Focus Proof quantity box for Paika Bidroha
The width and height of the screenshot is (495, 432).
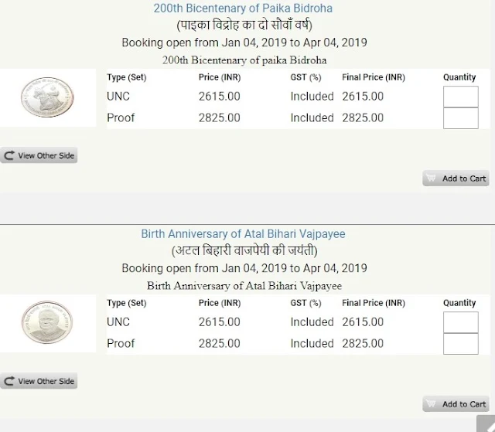point(461,118)
